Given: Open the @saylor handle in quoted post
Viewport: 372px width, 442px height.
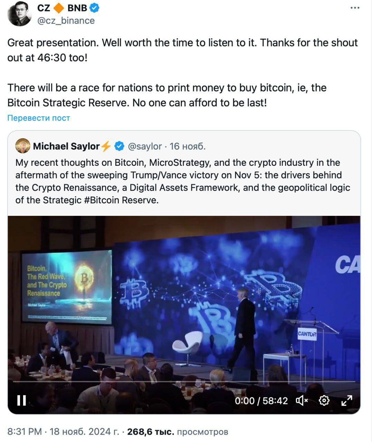Looking at the screenshot, I should click(x=145, y=146).
